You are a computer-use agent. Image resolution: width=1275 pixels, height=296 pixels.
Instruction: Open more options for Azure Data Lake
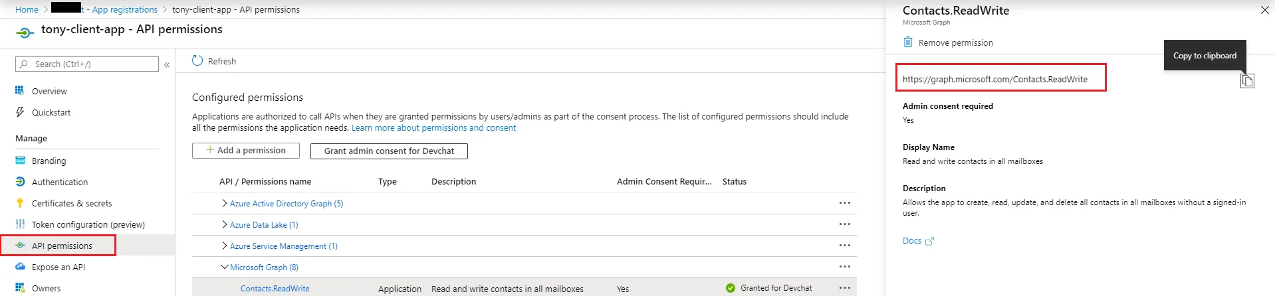click(x=844, y=225)
